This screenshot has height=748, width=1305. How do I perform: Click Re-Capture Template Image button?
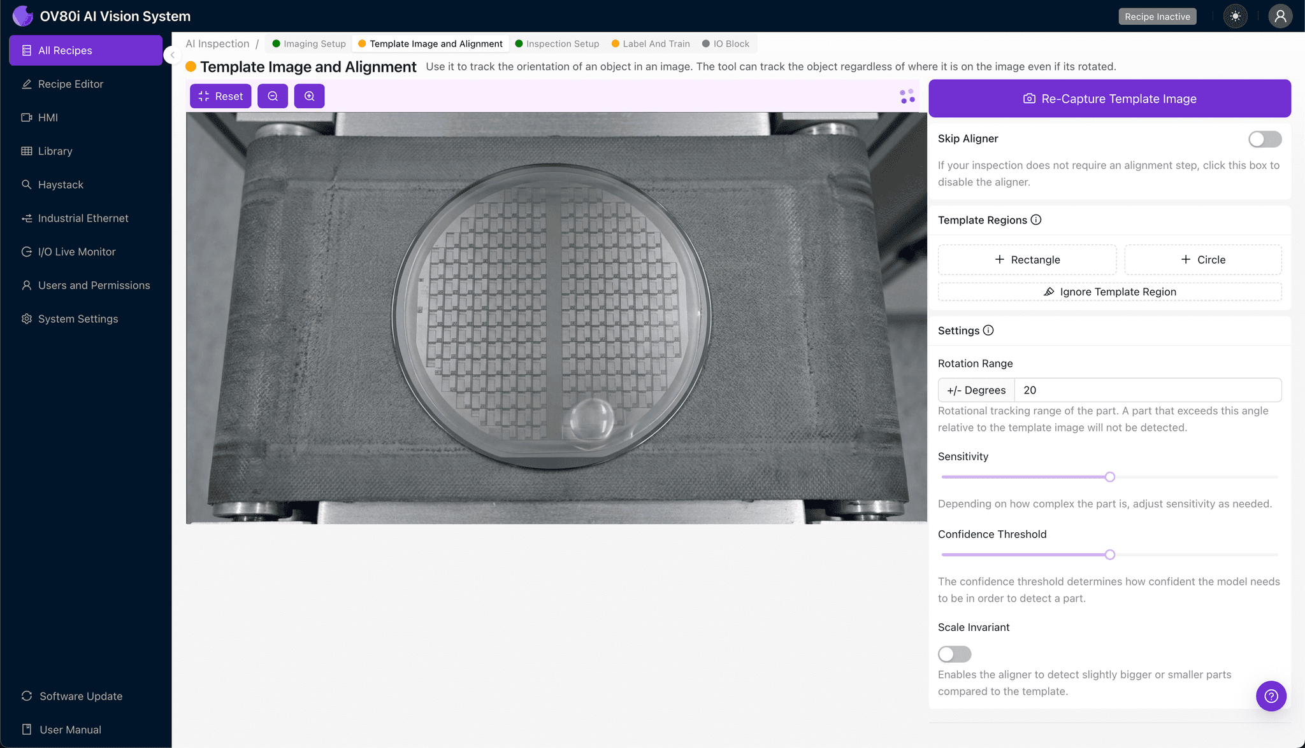[x=1109, y=99]
